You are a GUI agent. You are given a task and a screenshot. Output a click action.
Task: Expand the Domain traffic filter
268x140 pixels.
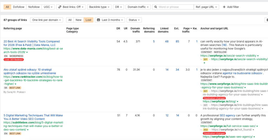point(138,7)
